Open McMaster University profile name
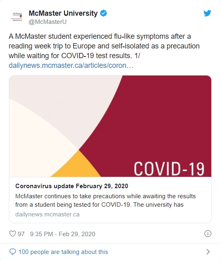221x260 pixels. 63,13
